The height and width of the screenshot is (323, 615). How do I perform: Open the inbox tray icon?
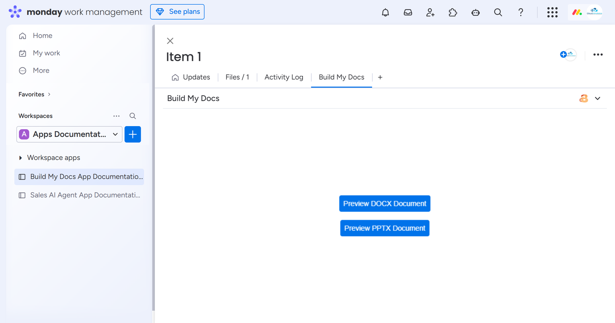(x=408, y=12)
